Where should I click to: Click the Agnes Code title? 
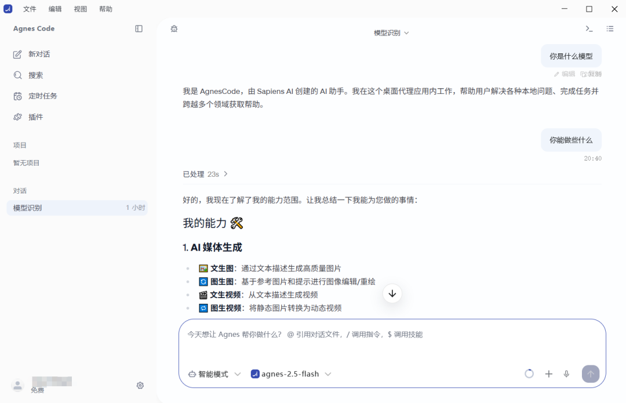(34, 29)
